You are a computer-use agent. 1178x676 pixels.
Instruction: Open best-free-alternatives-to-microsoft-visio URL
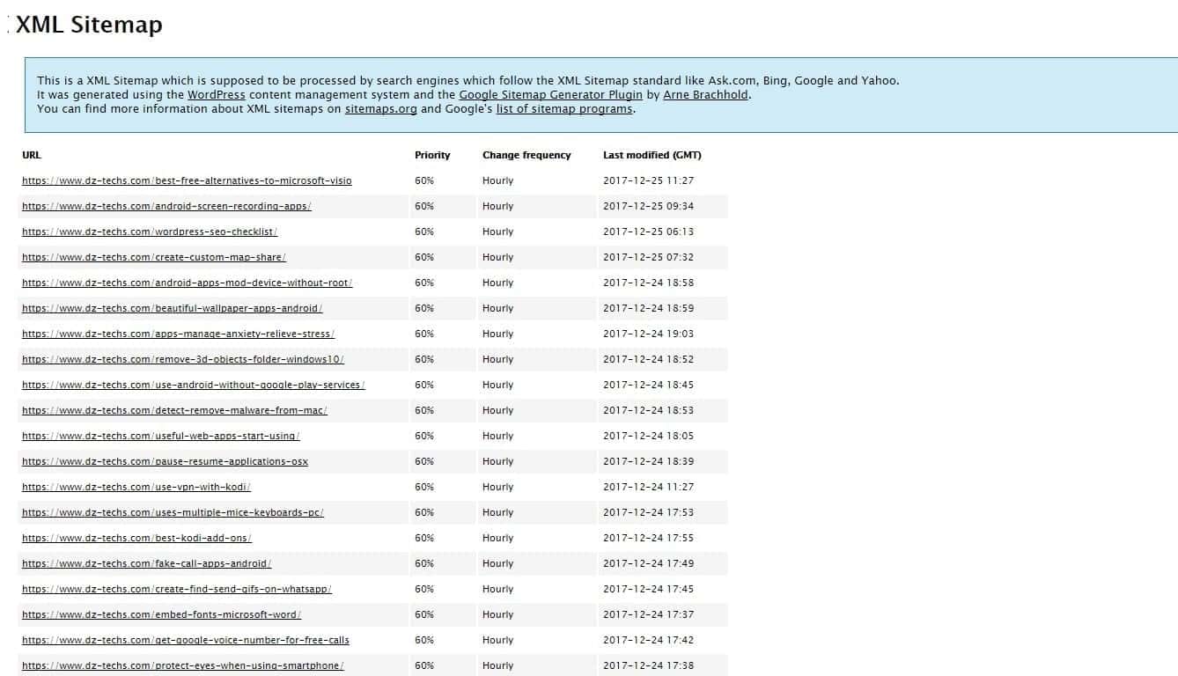(x=187, y=180)
